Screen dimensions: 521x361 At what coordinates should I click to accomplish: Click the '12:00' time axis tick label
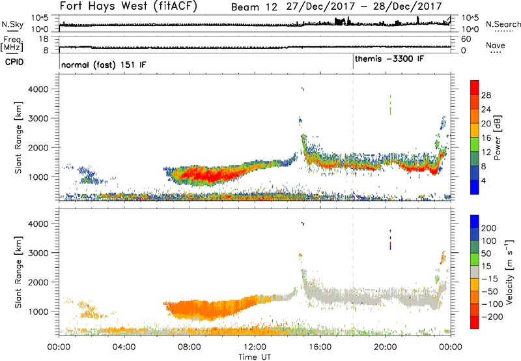click(x=255, y=347)
